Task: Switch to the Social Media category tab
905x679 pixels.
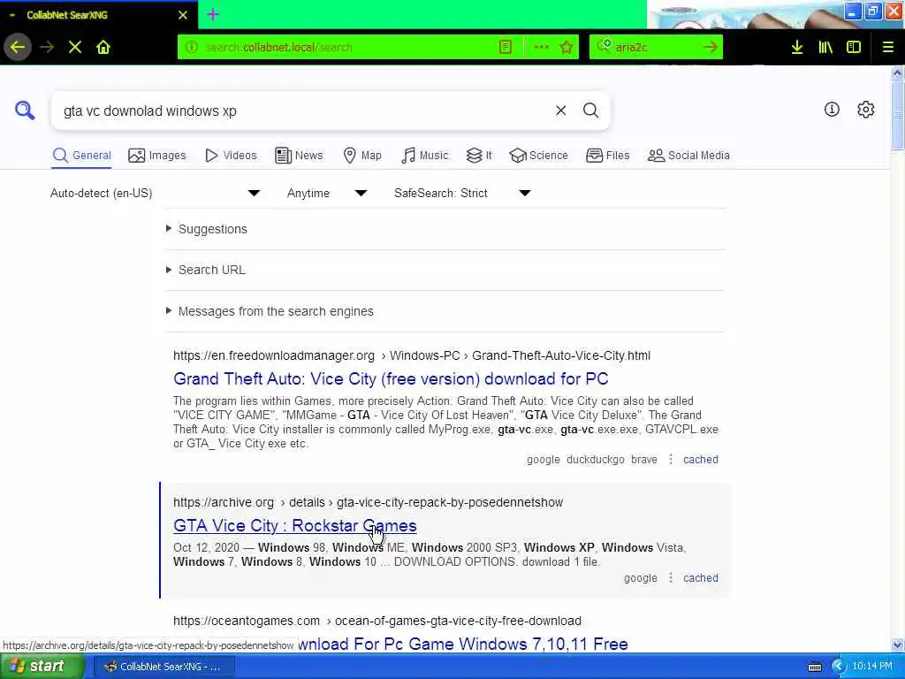Action: pos(688,156)
